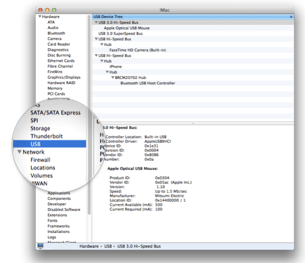The image size is (305, 263).
Task: Open Thunderbolt in the hardware sidebar
Action: (x=47, y=136)
